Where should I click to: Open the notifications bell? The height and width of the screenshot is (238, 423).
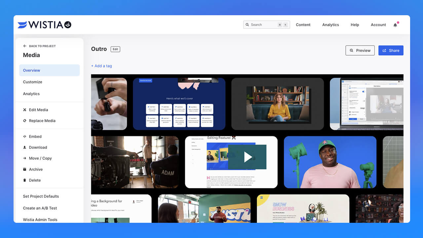point(395,25)
